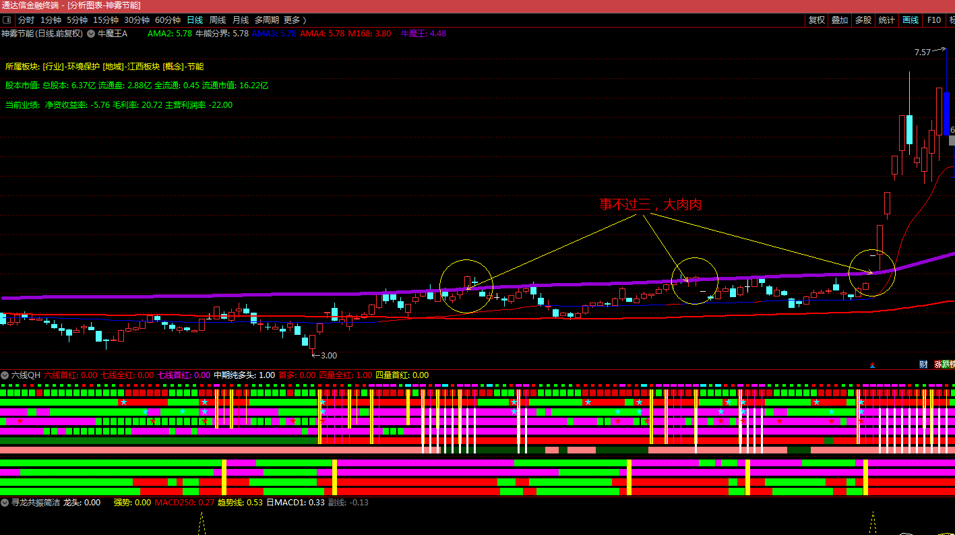
Task: Open the F10 company info
Action: [x=934, y=20]
